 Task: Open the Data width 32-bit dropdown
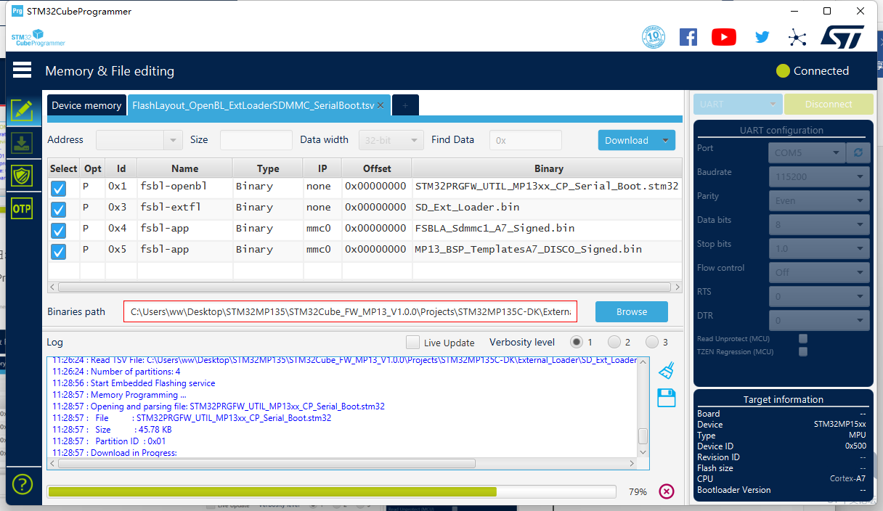[x=391, y=140]
